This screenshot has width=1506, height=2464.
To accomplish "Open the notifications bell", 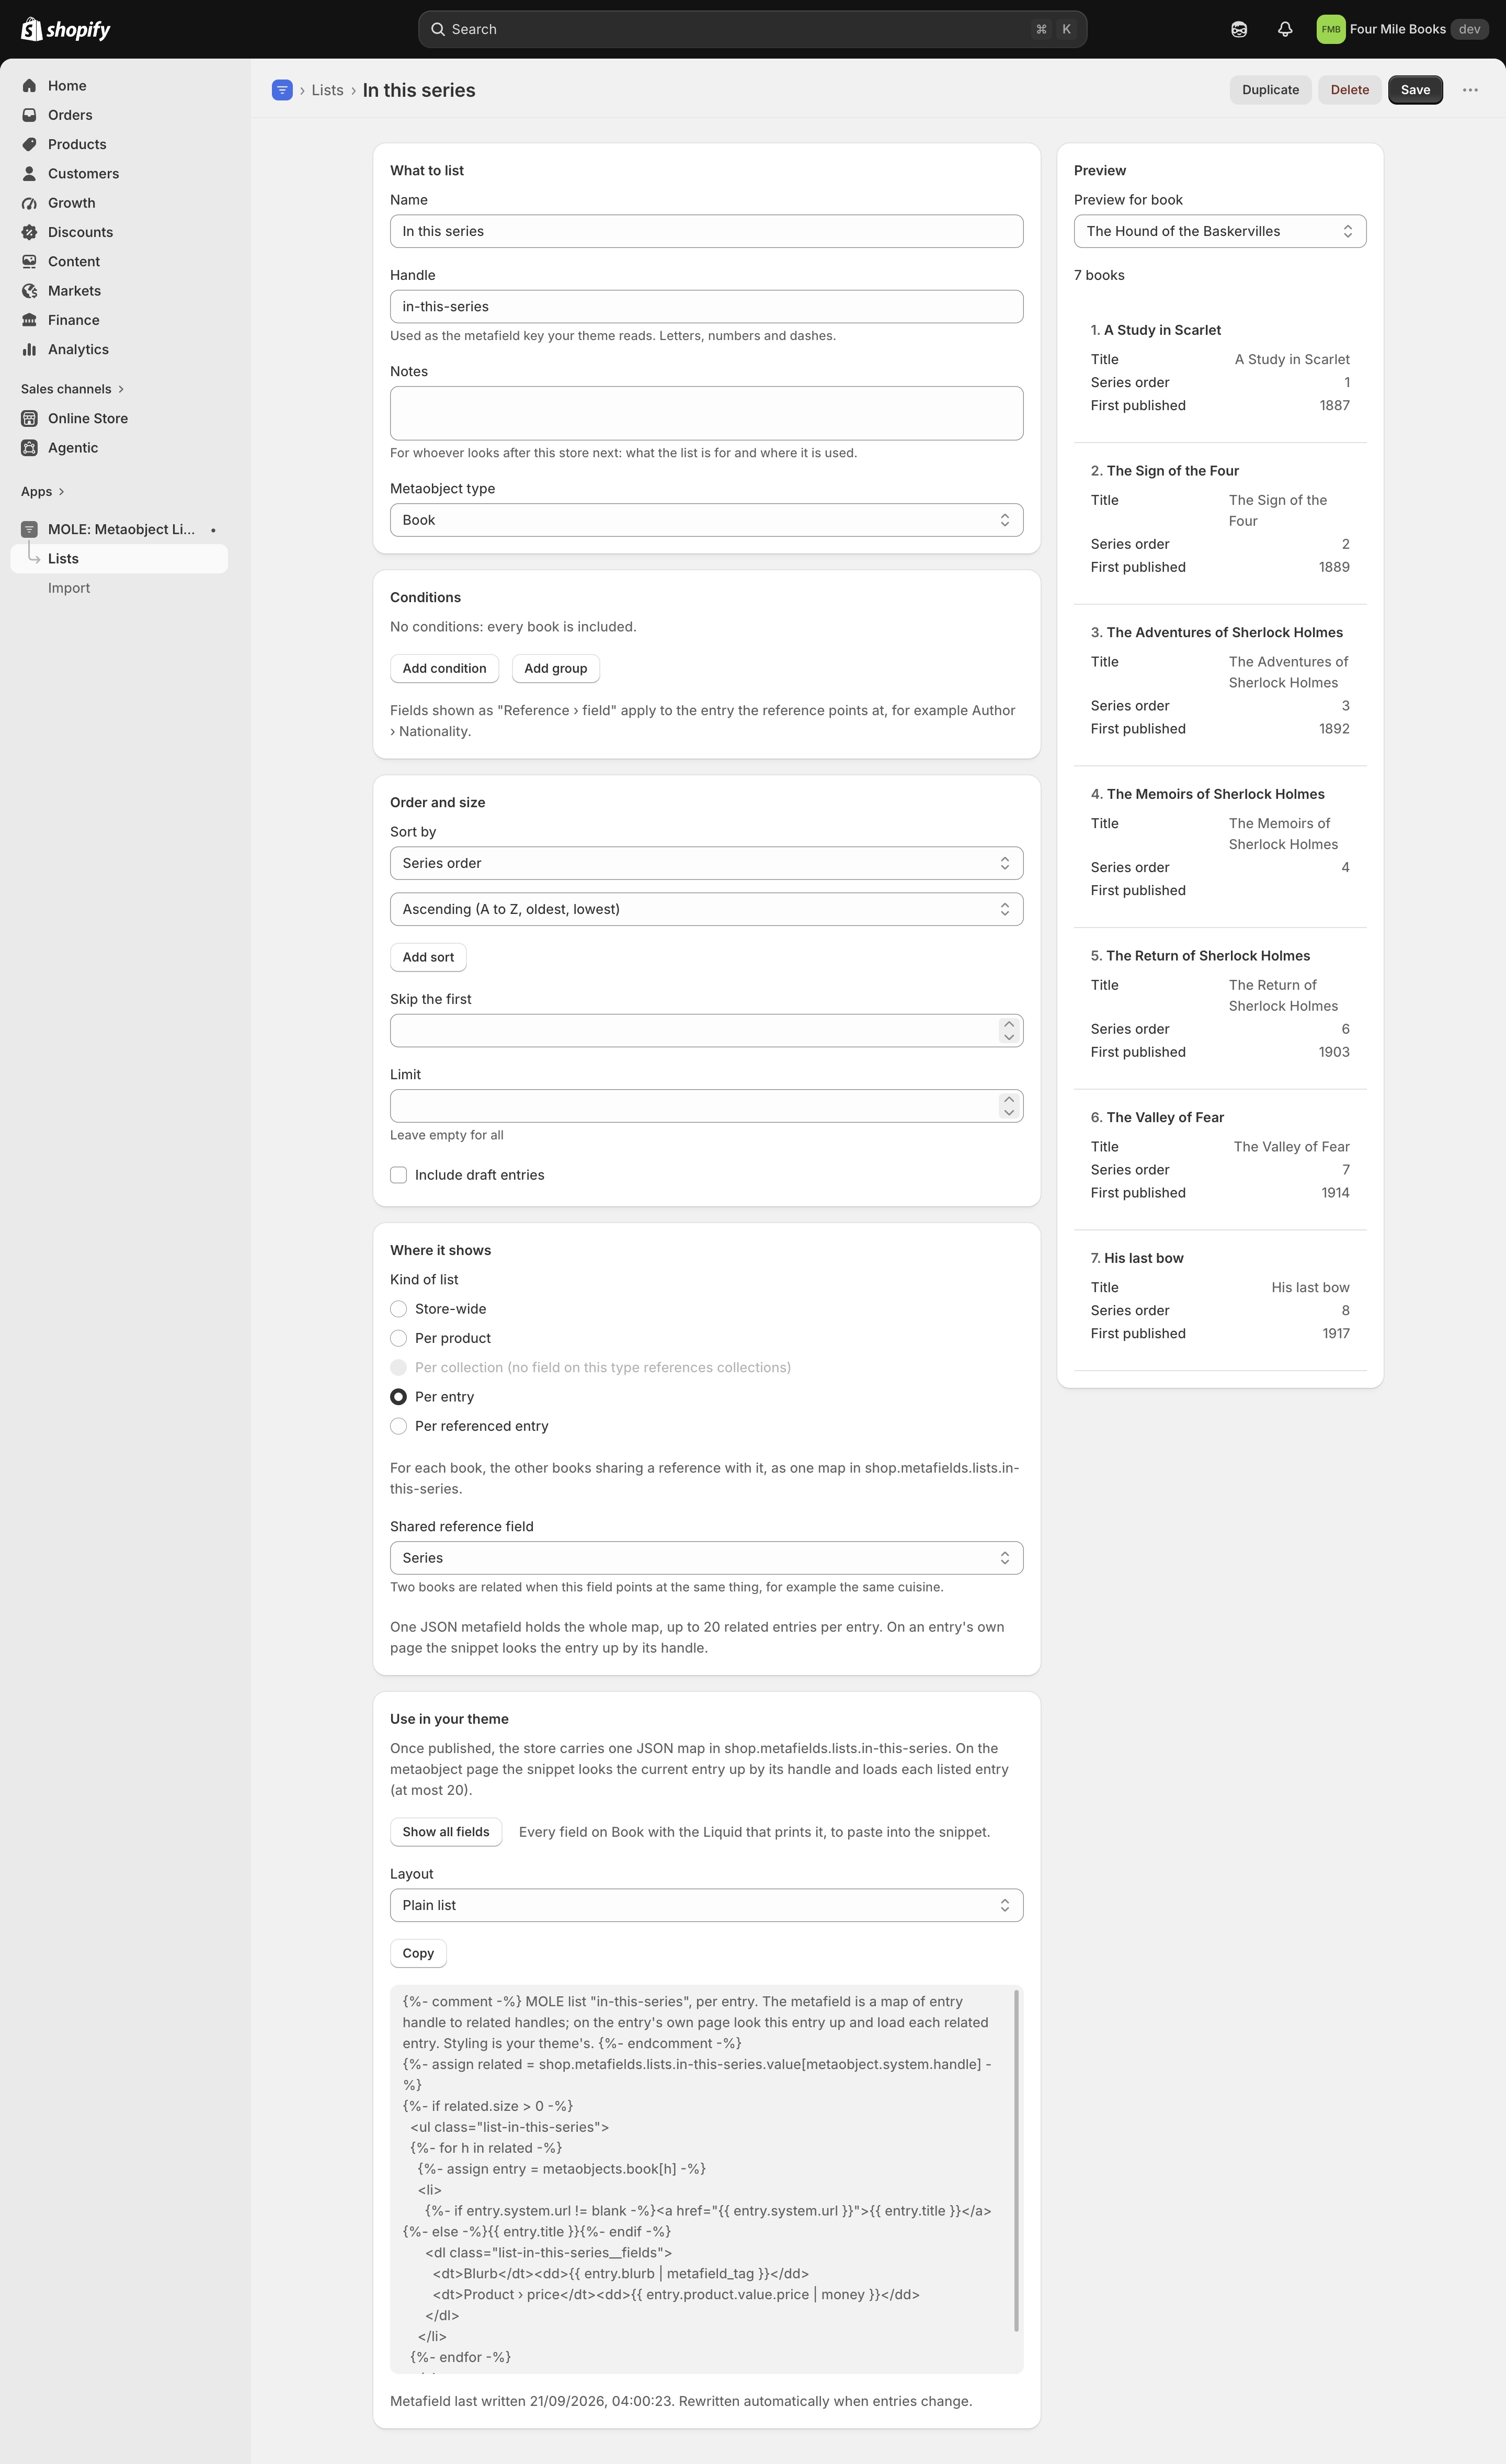I will click(x=1285, y=29).
